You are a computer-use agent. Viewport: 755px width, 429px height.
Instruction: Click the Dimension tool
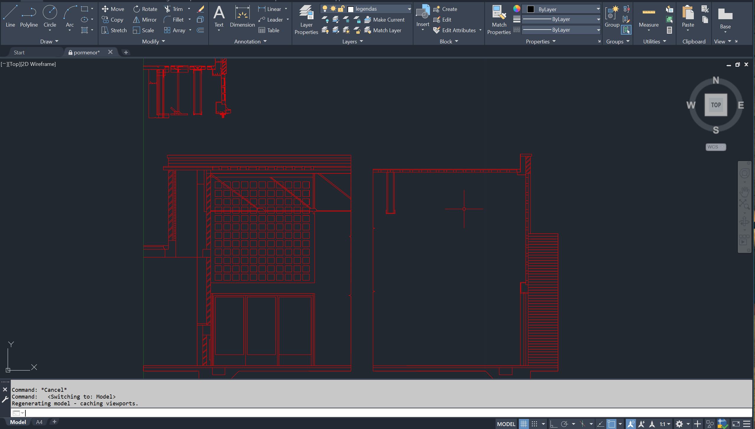pyautogui.click(x=242, y=17)
